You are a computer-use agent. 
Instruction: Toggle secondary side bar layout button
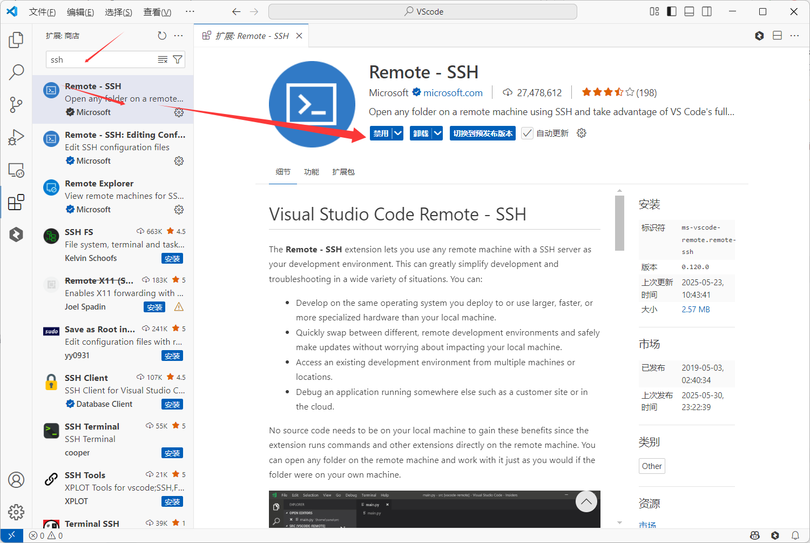click(706, 11)
